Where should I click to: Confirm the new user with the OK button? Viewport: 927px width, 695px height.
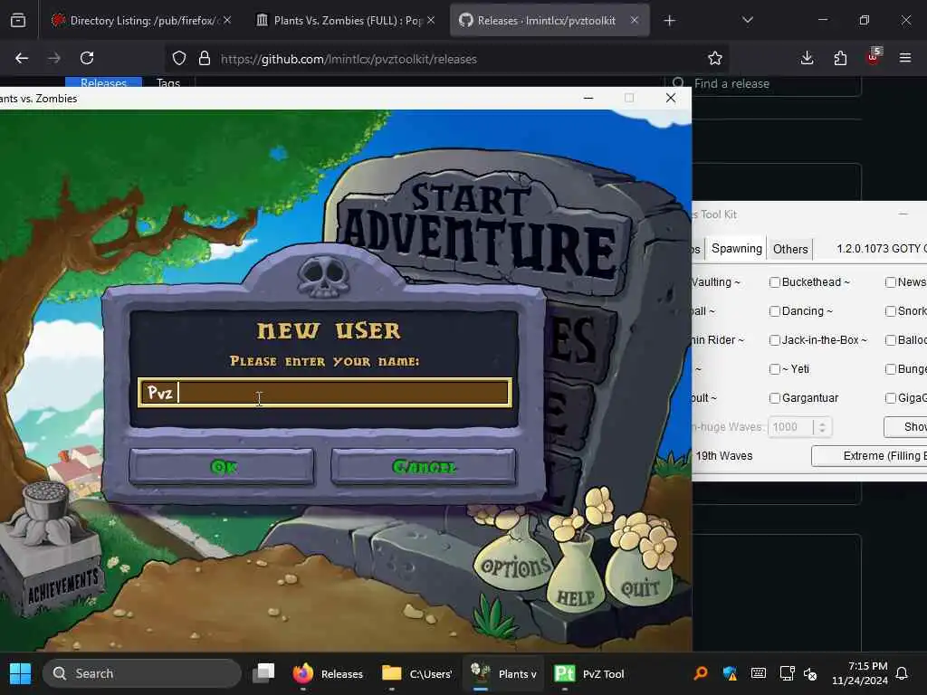coord(222,467)
